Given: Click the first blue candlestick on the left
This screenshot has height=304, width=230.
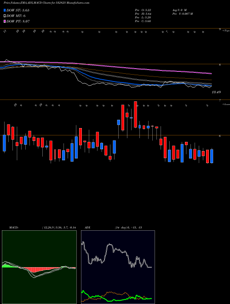Looking at the screenshot, I should pyautogui.click(x=4, y=143).
